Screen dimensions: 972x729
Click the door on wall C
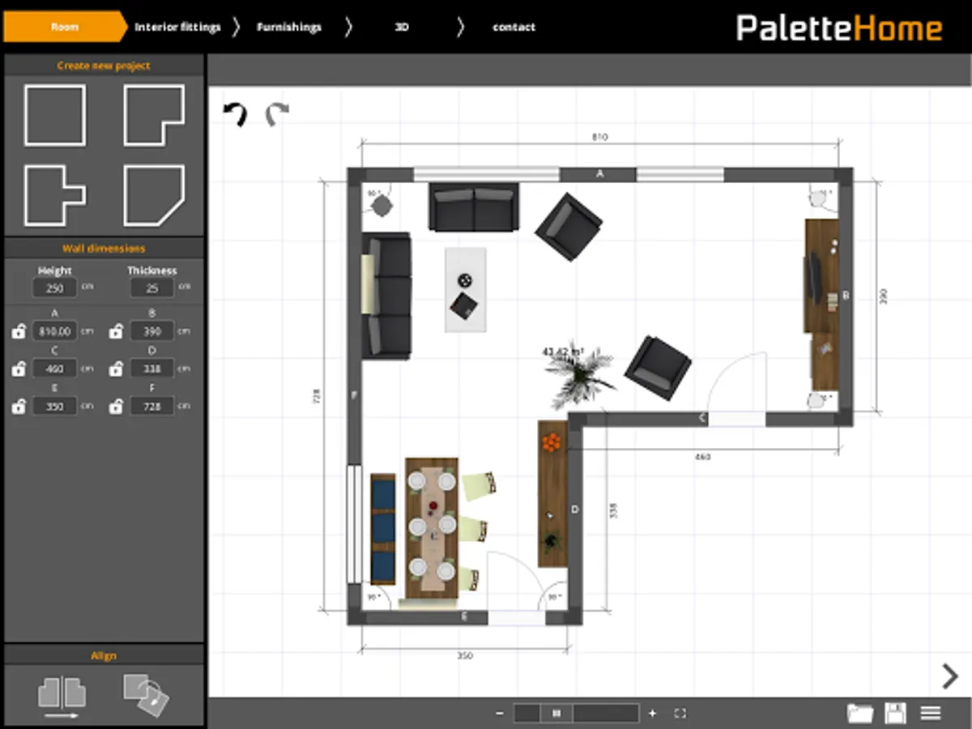(737, 390)
